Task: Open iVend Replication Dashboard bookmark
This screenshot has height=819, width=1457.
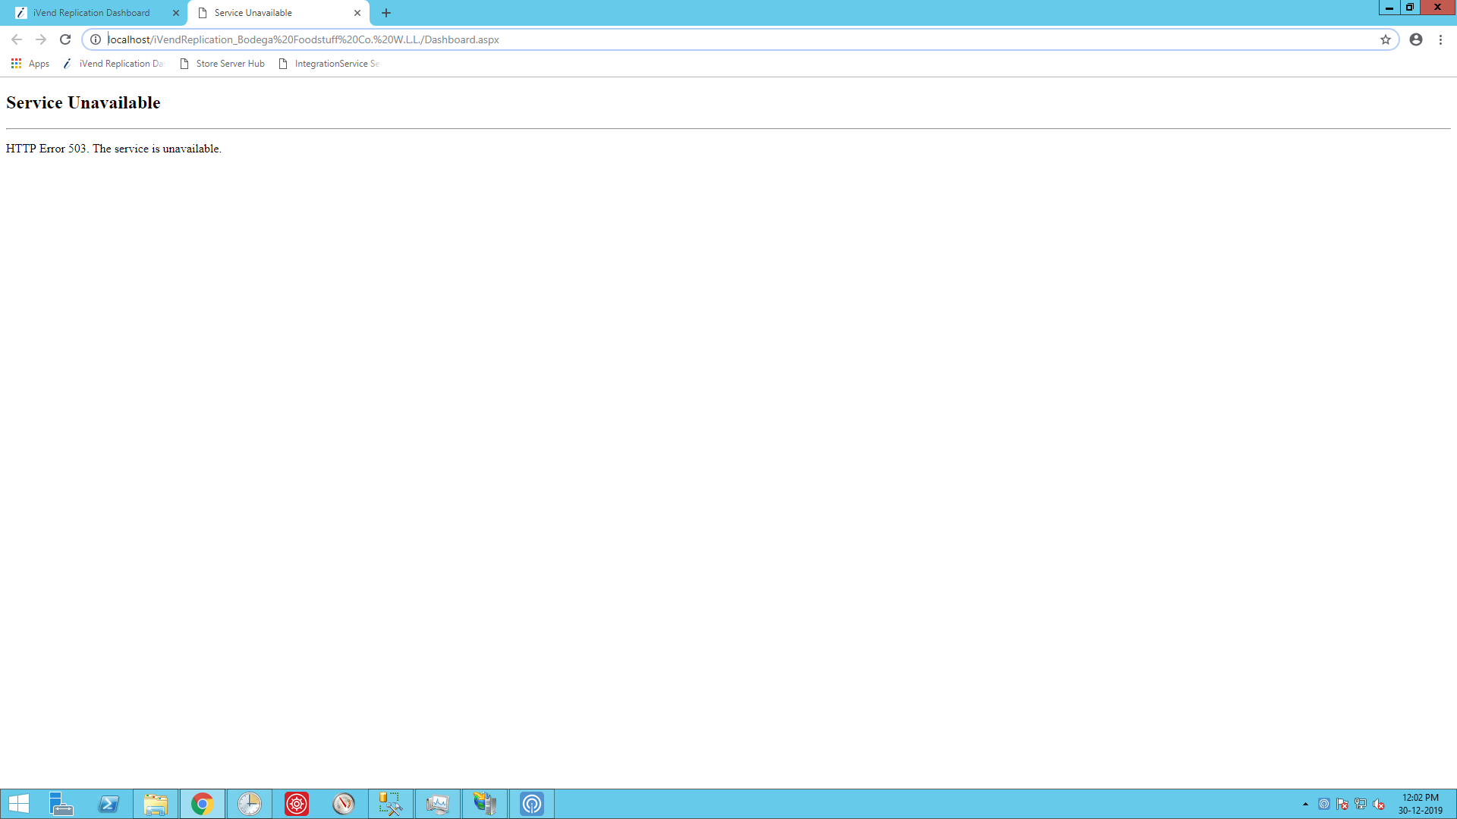Action: coord(114,64)
